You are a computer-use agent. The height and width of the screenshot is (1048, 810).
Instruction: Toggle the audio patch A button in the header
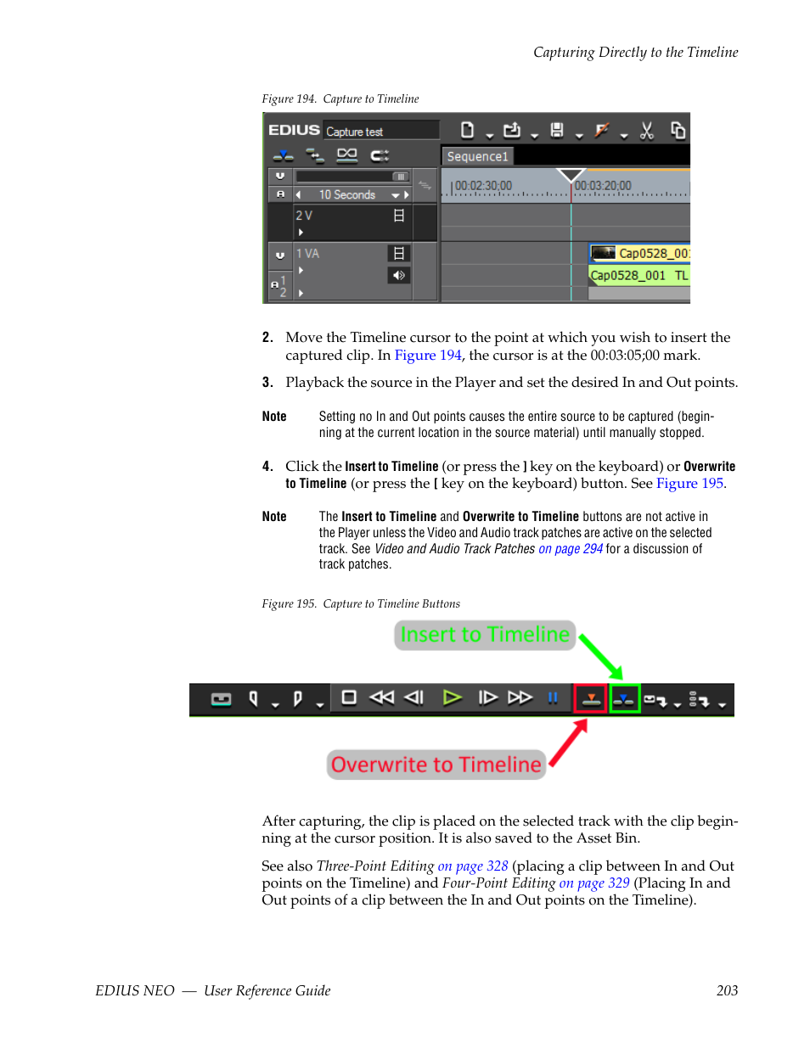tap(280, 194)
